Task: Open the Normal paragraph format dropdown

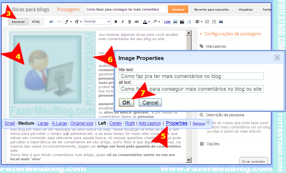Action: [x=97, y=21]
